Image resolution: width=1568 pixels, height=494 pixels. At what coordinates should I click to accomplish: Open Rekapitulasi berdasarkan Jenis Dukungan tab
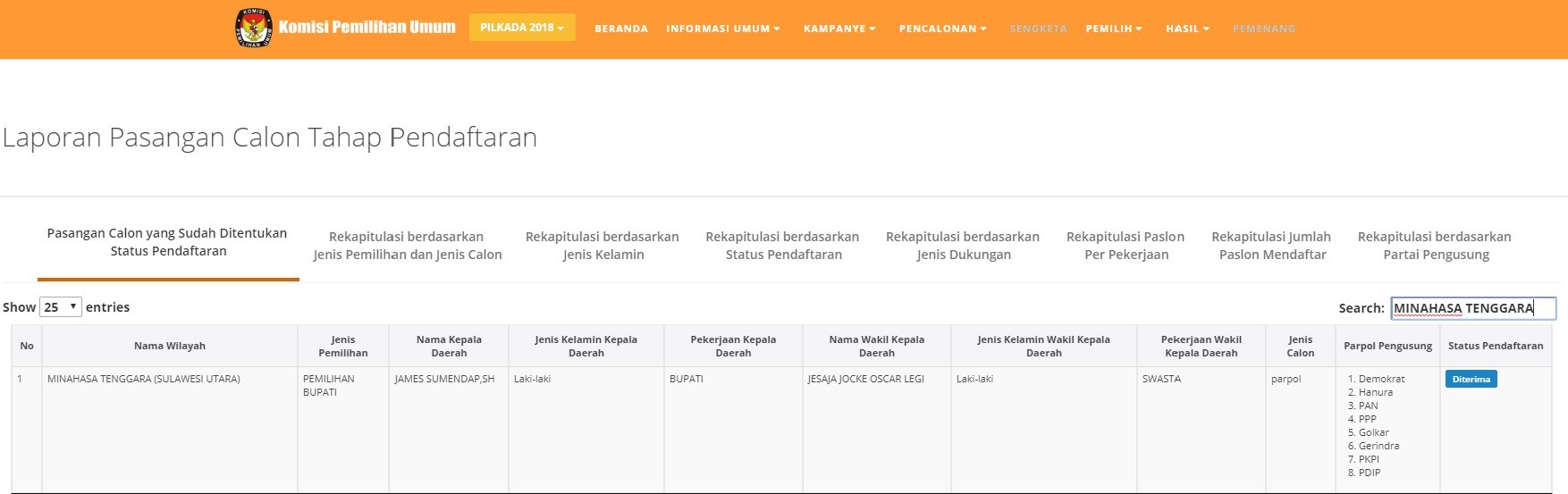pyautogui.click(x=963, y=246)
